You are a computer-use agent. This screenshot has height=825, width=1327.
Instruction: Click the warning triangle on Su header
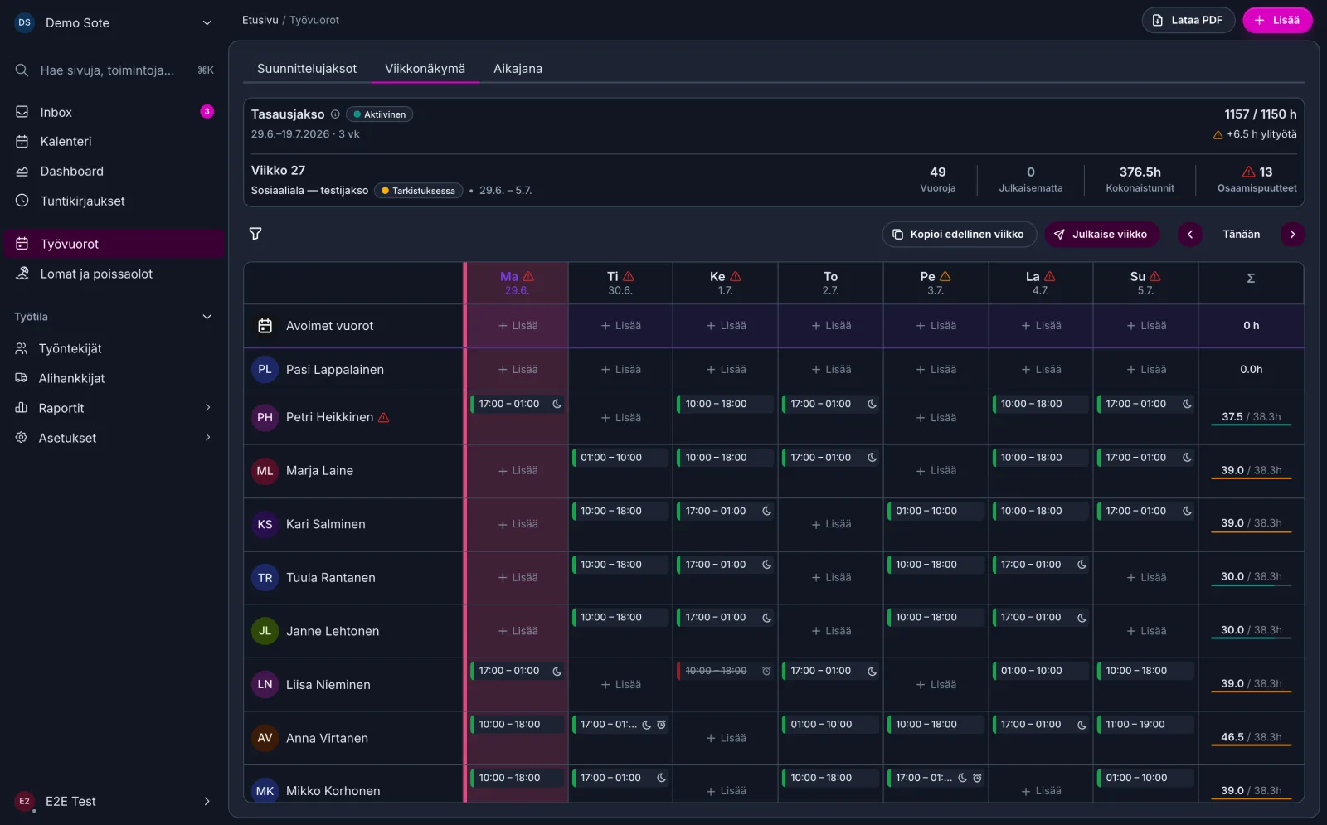(x=1155, y=277)
